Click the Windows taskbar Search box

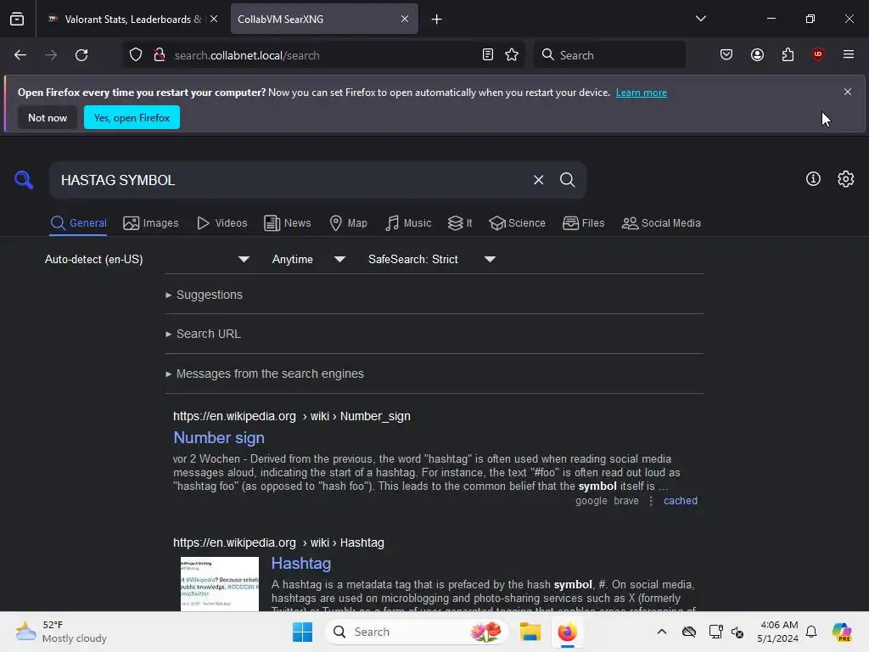(416, 632)
